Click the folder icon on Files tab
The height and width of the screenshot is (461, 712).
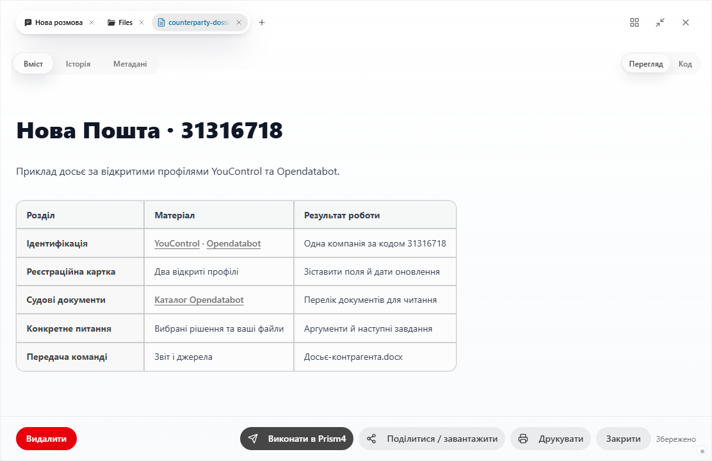point(111,22)
